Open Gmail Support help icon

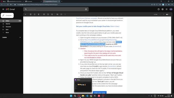(x=159, y=9)
